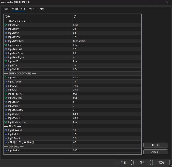Screen dimensions: 172x167
Task: Click the boolean icon beside InpUseST
Action: coord(6,61)
